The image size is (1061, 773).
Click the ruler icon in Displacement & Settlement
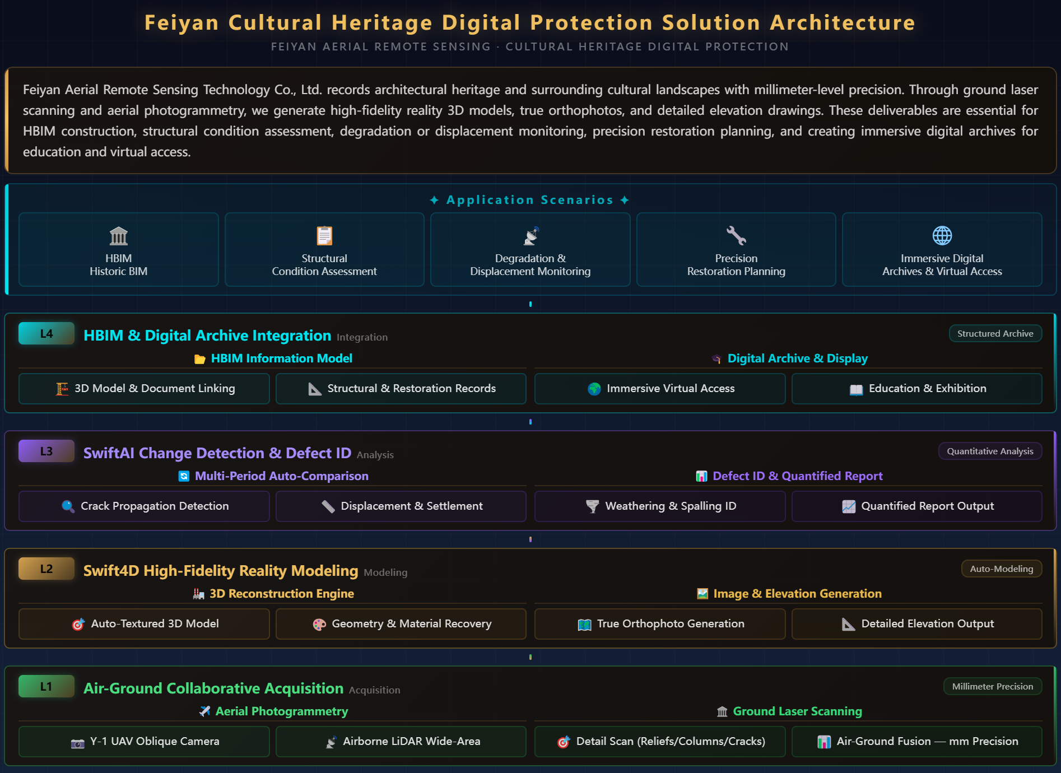click(x=328, y=506)
